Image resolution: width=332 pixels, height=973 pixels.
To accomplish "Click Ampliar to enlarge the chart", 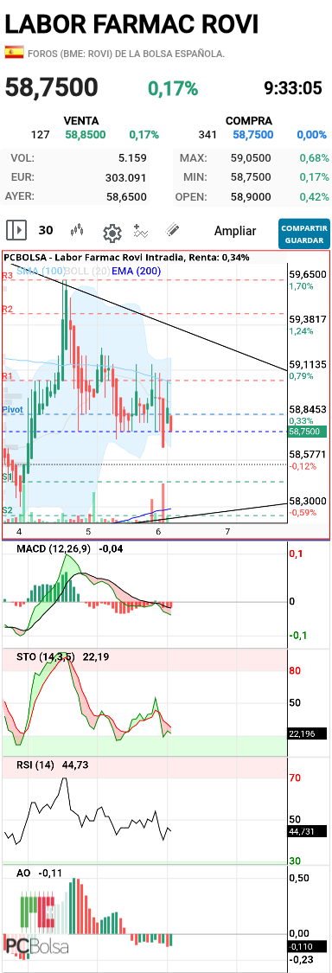I will point(235,231).
